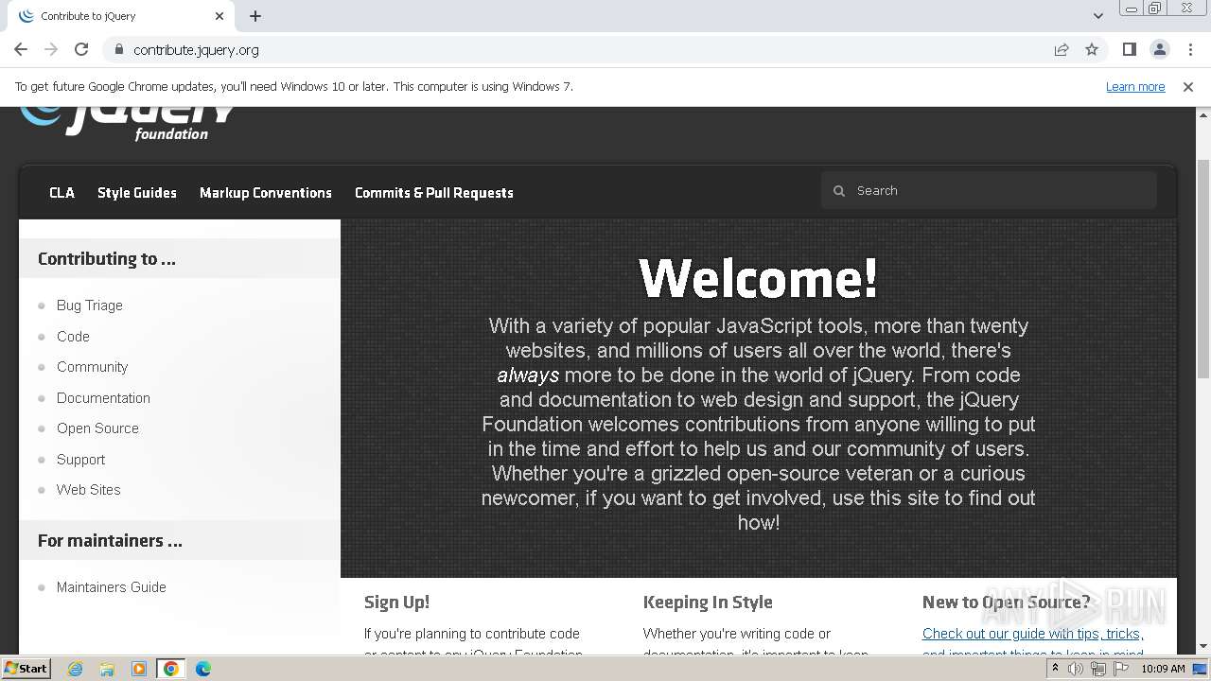Viewport: 1211px width, 681px height.
Task: Open Microsoft Edge from the taskbar
Action: (202, 669)
